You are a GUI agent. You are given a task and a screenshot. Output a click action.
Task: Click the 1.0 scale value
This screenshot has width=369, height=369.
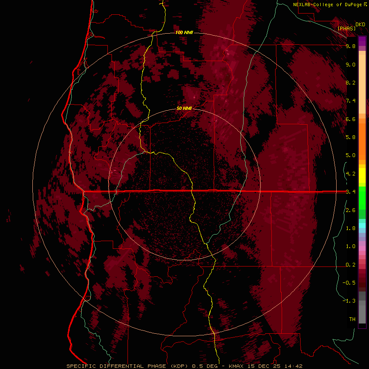click(x=351, y=246)
